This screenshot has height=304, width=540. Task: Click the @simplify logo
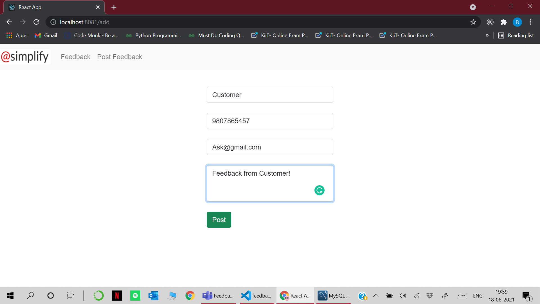coord(25,57)
